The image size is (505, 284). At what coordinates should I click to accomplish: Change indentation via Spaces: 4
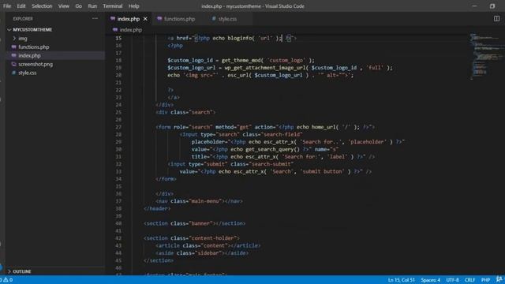430,280
